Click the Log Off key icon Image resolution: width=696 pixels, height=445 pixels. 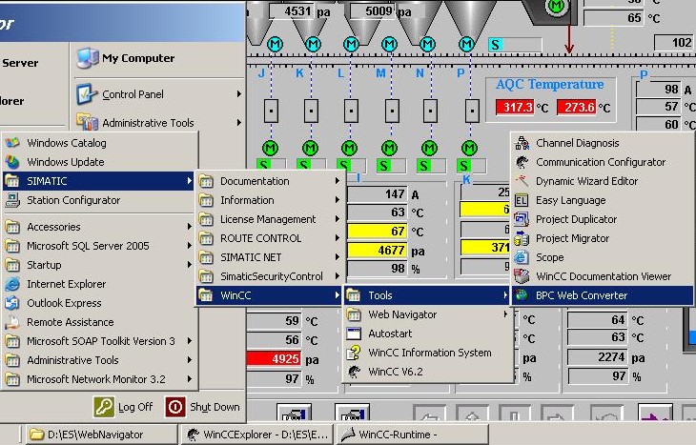[104, 407]
